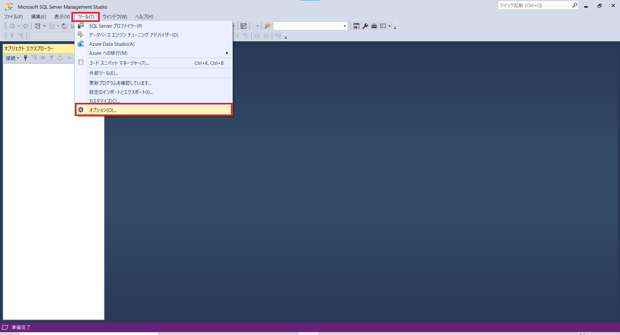Launch Azure Data Studio(A) from menu
Image resolution: width=620 pixels, height=335 pixels.
click(x=154, y=44)
